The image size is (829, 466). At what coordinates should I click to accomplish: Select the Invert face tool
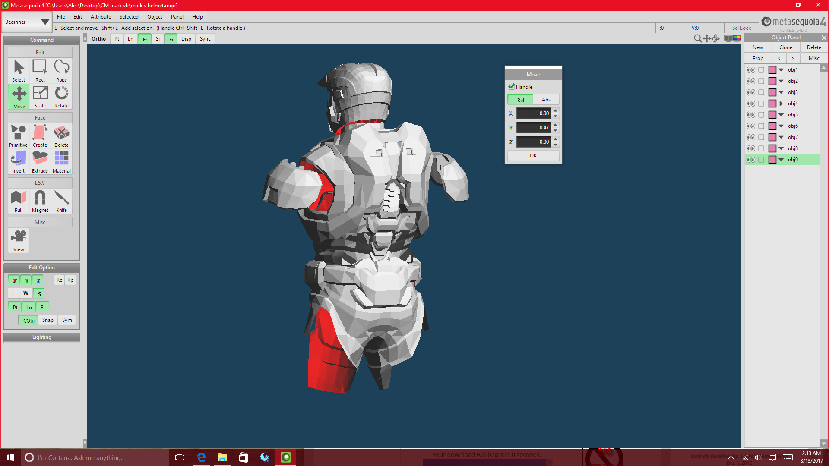pyautogui.click(x=19, y=162)
